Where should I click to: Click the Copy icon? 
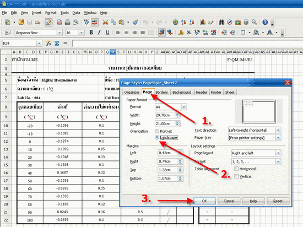[113, 22]
